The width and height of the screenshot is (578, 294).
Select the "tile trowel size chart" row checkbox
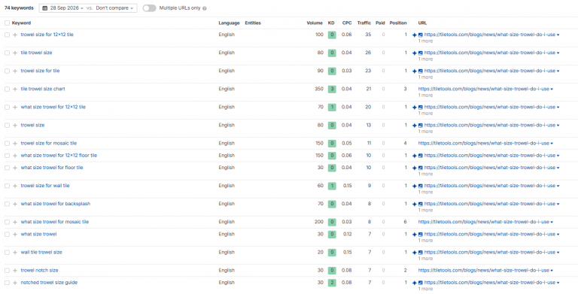click(7, 89)
